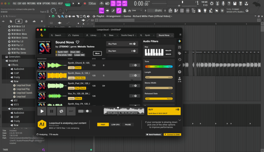Open FL Studio plugin picker plug icon
Screen dimensions: 264x152
click(x=205, y=11)
